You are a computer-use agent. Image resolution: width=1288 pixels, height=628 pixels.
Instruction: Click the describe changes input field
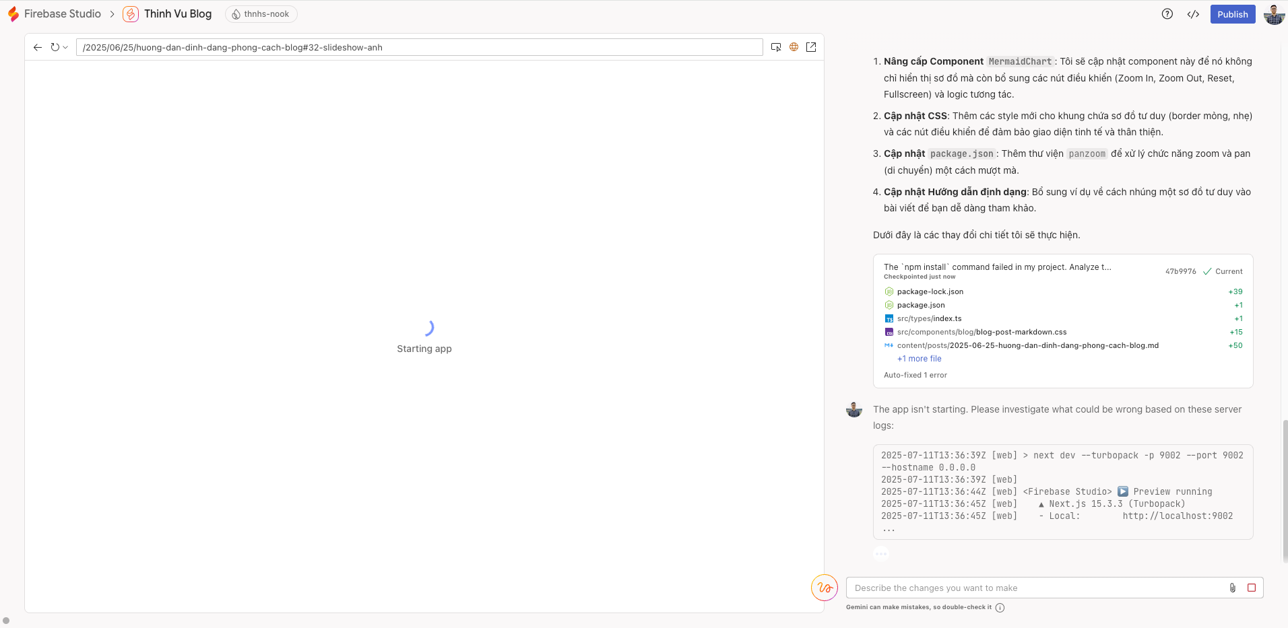[1010, 588]
